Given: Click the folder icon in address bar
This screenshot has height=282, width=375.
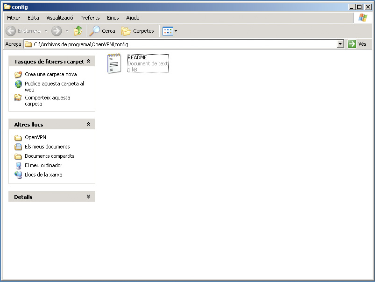Looking at the screenshot, I should pyautogui.click(x=28, y=44).
